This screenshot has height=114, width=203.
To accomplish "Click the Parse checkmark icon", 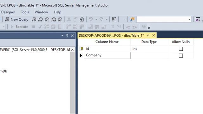I will tap(40, 27).
